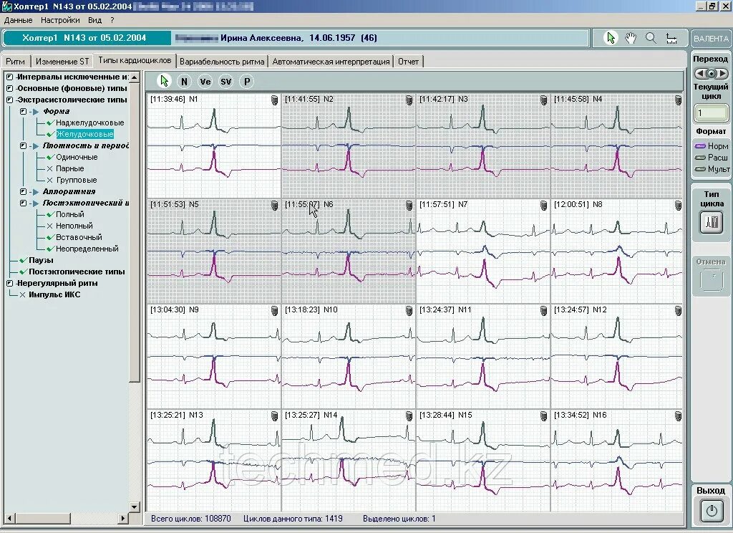Click trash icon on cycle N9
The height and width of the screenshot is (533, 733).
pos(275,311)
